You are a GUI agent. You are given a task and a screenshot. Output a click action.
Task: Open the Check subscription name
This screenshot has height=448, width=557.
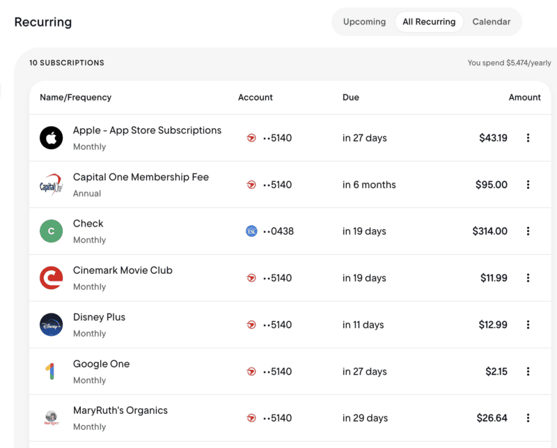[88, 224]
